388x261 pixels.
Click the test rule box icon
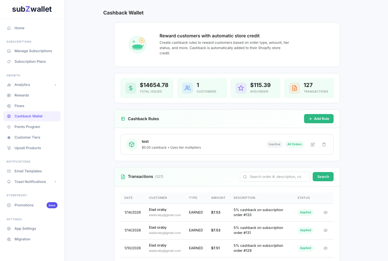pyautogui.click(x=132, y=144)
